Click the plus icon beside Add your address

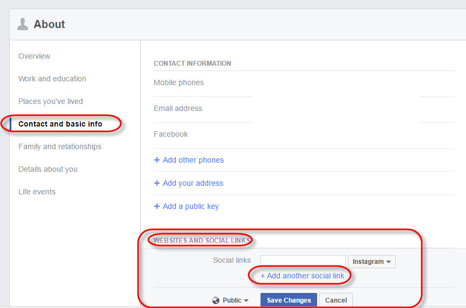[x=157, y=183]
